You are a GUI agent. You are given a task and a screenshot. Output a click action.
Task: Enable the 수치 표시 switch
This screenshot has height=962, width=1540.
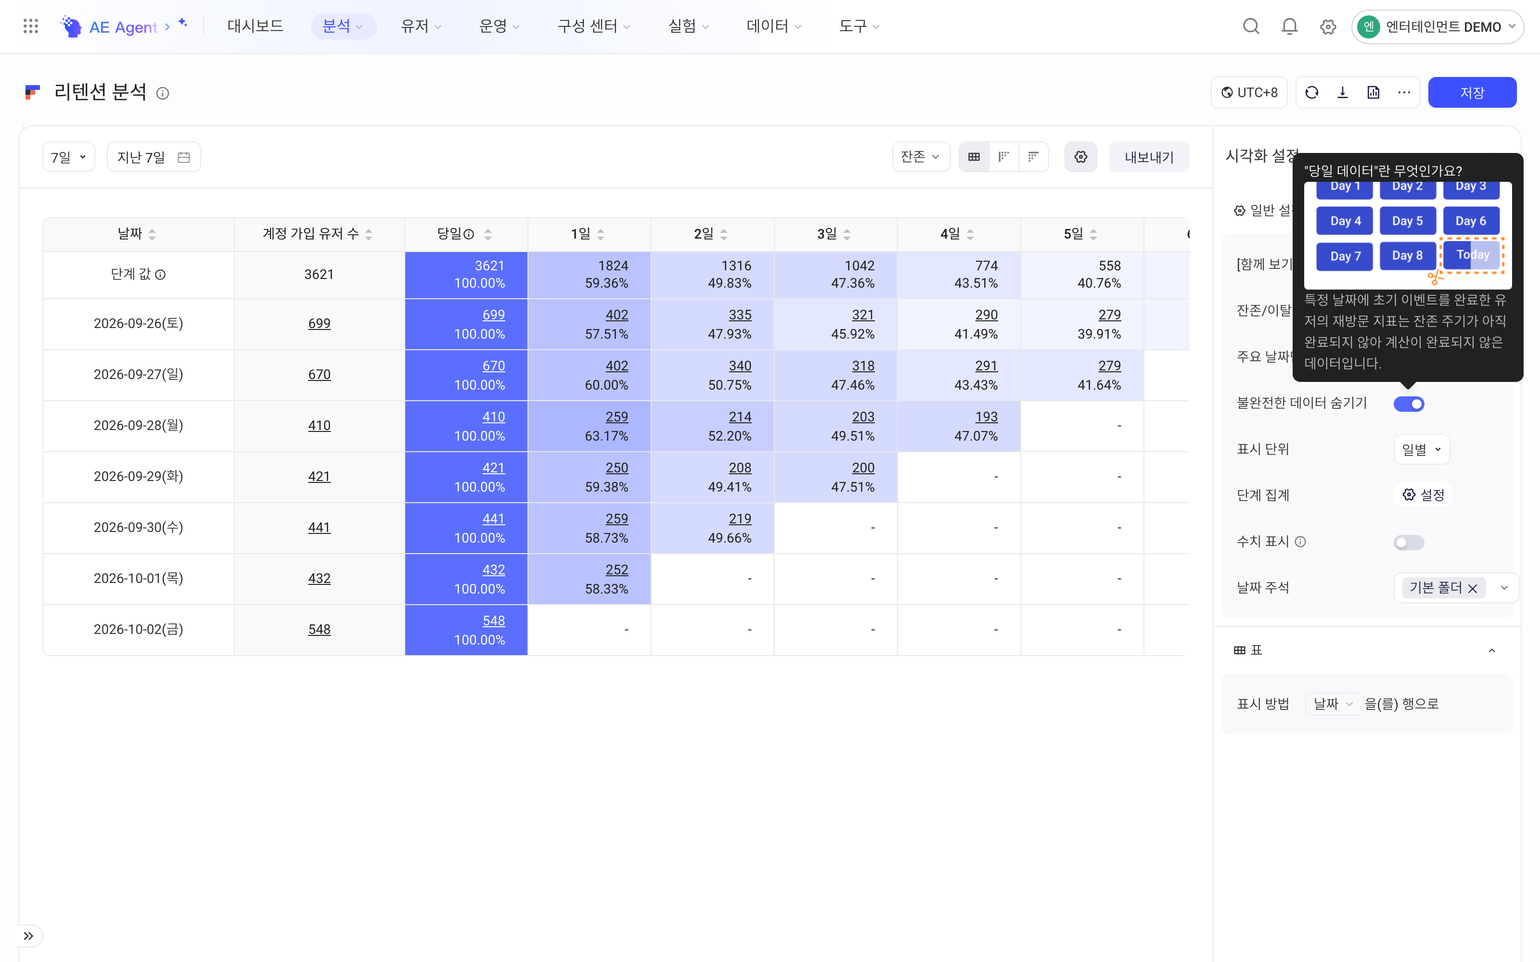[x=1409, y=542]
